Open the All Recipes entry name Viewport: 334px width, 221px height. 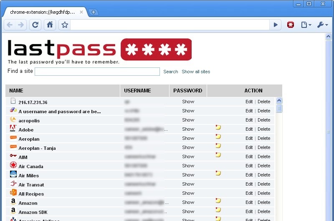click(x=31, y=194)
